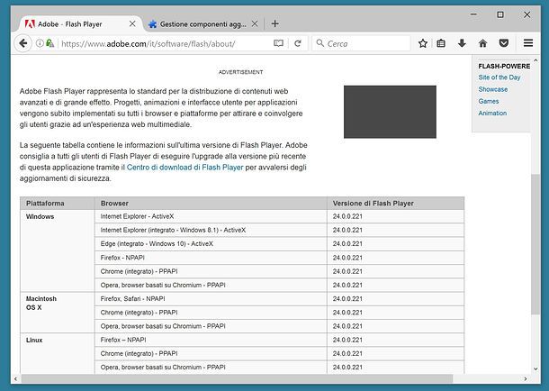549x391 pixels.
Task: Select the Adobe - Flash Player tab
Action: (x=76, y=23)
